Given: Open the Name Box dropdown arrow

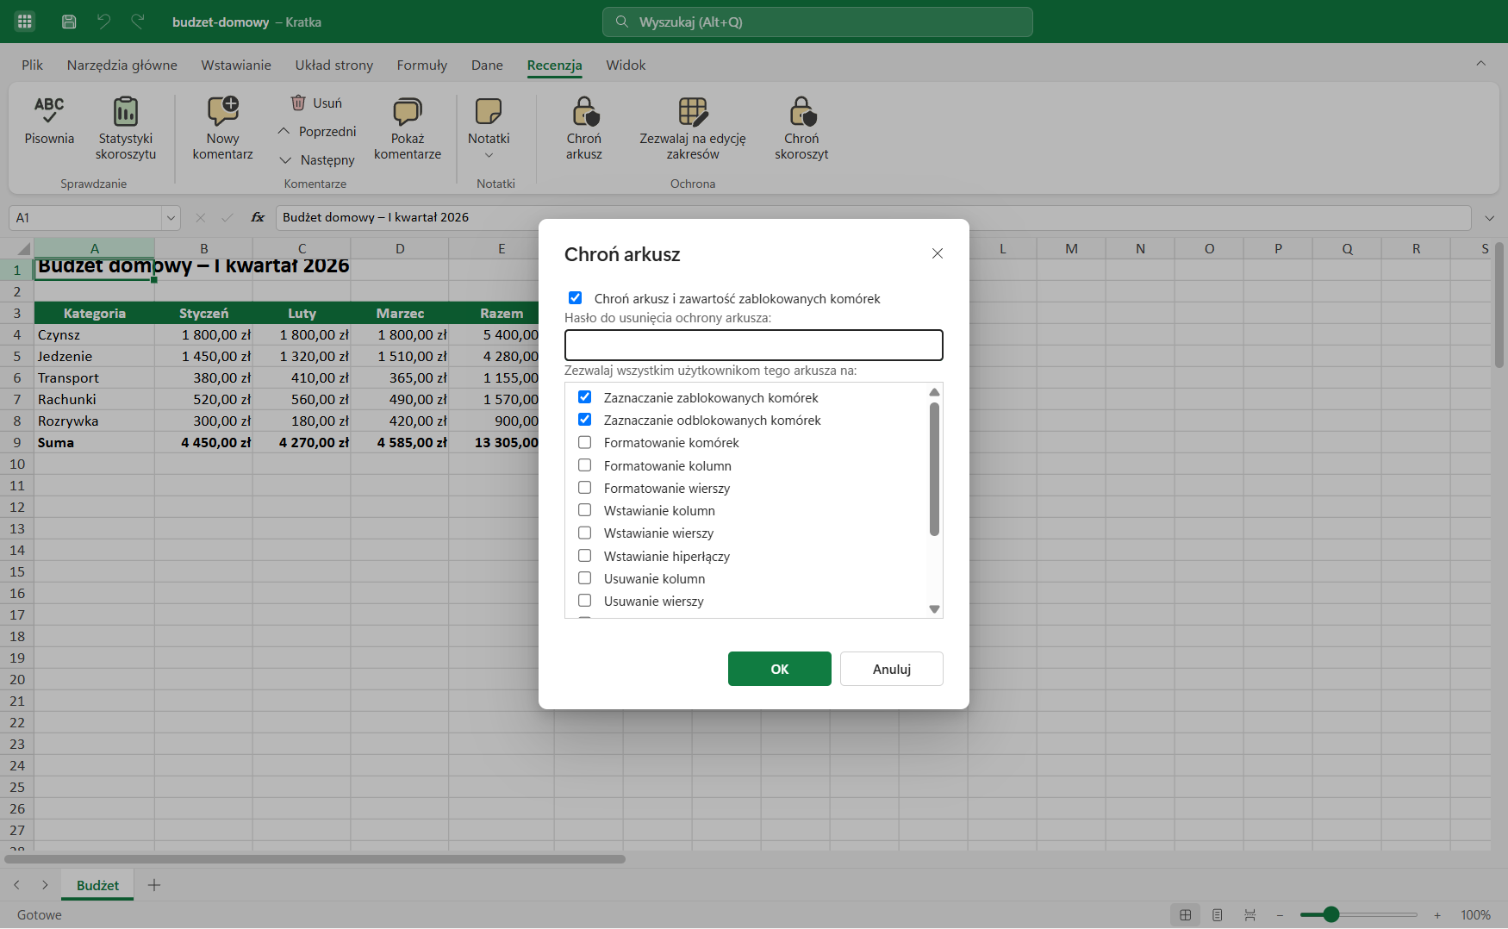Looking at the screenshot, I should click(171, 218).
